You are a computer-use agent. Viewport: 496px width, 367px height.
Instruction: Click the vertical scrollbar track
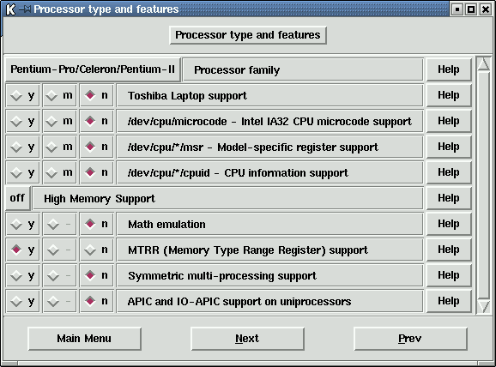484,185
